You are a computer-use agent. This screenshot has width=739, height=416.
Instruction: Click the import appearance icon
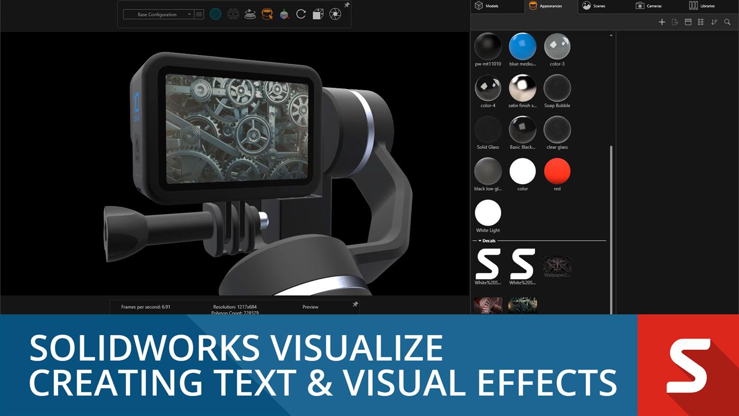point(675,22)
